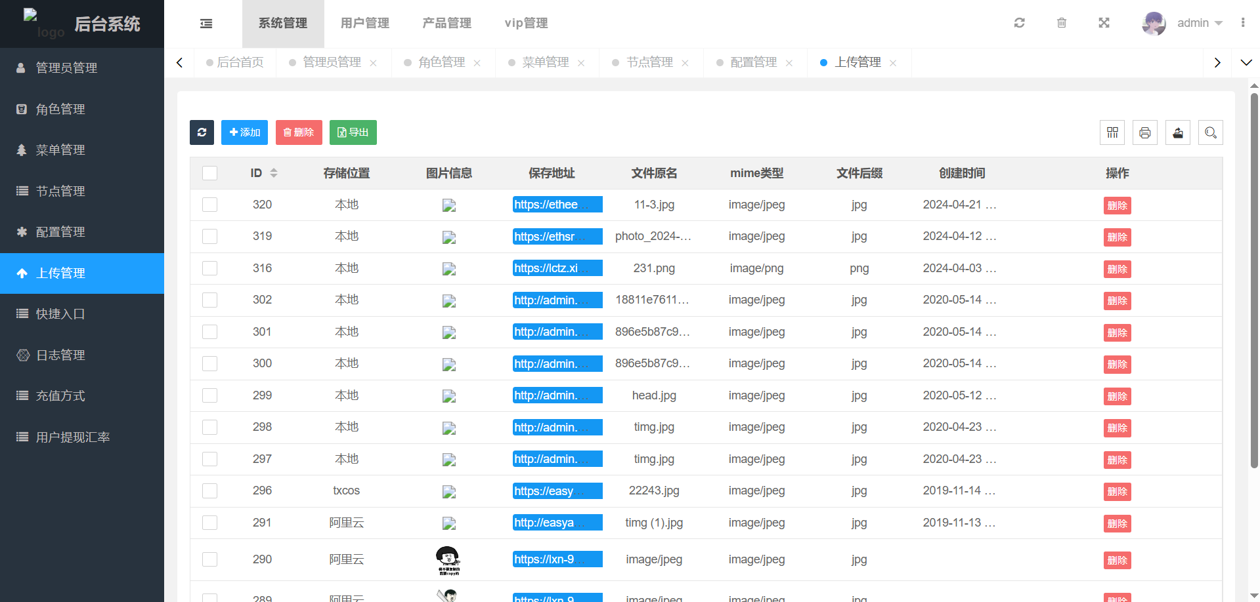Expand the tab list dropdown chevron

(1246, 63)
